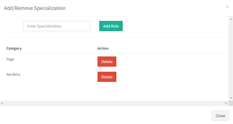
Task: Click the empty area of the Aerobics row
Action: pos(159,77)
